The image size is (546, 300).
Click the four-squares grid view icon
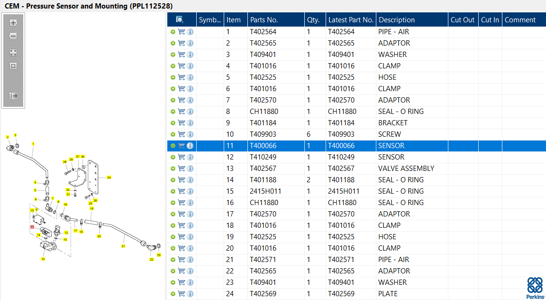click(13, 53)
